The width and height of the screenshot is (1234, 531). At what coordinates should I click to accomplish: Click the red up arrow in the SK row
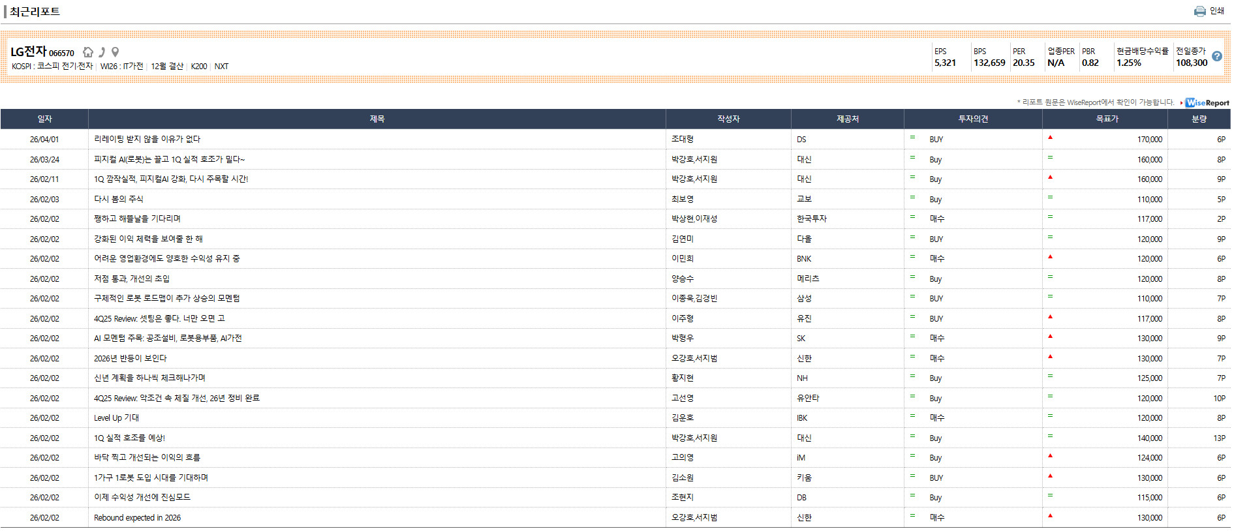(x=1050, y=336)
